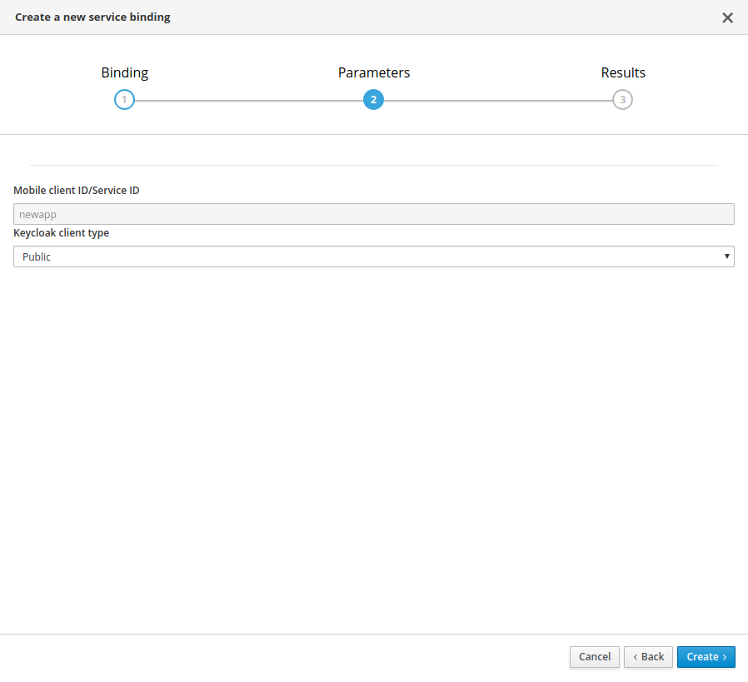Image resolution: width=748 pixels, height=682 pixels.
Task: Click the Binding wizard step label
Action: [124, 72]
